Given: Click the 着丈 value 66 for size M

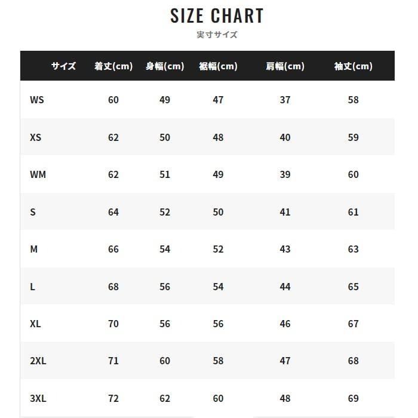Looking at the screenshot, I should [x=113, y=249].
